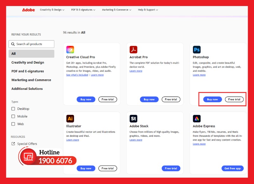254x184 pixels.
Task: Focus the Search all products field
Action: [31, 44]
